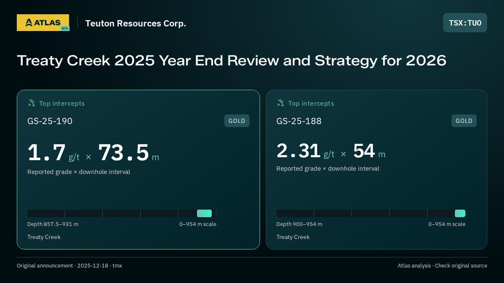The height and width of the screenshot is (283, 504).
Task: Click the 'Top intercepts' label on GS-25-190 card
Action: [x=62, y=104]
